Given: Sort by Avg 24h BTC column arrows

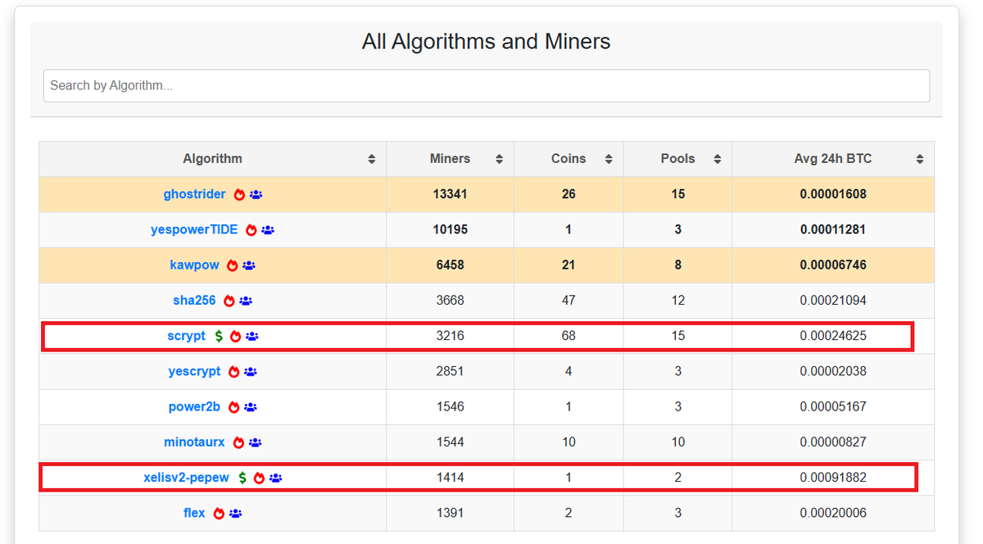Looking at the screenshot, I should pyautogui.click(x=920, y=159).
